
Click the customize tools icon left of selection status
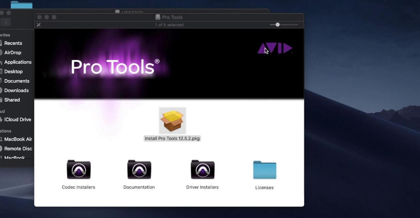point(39,25)
